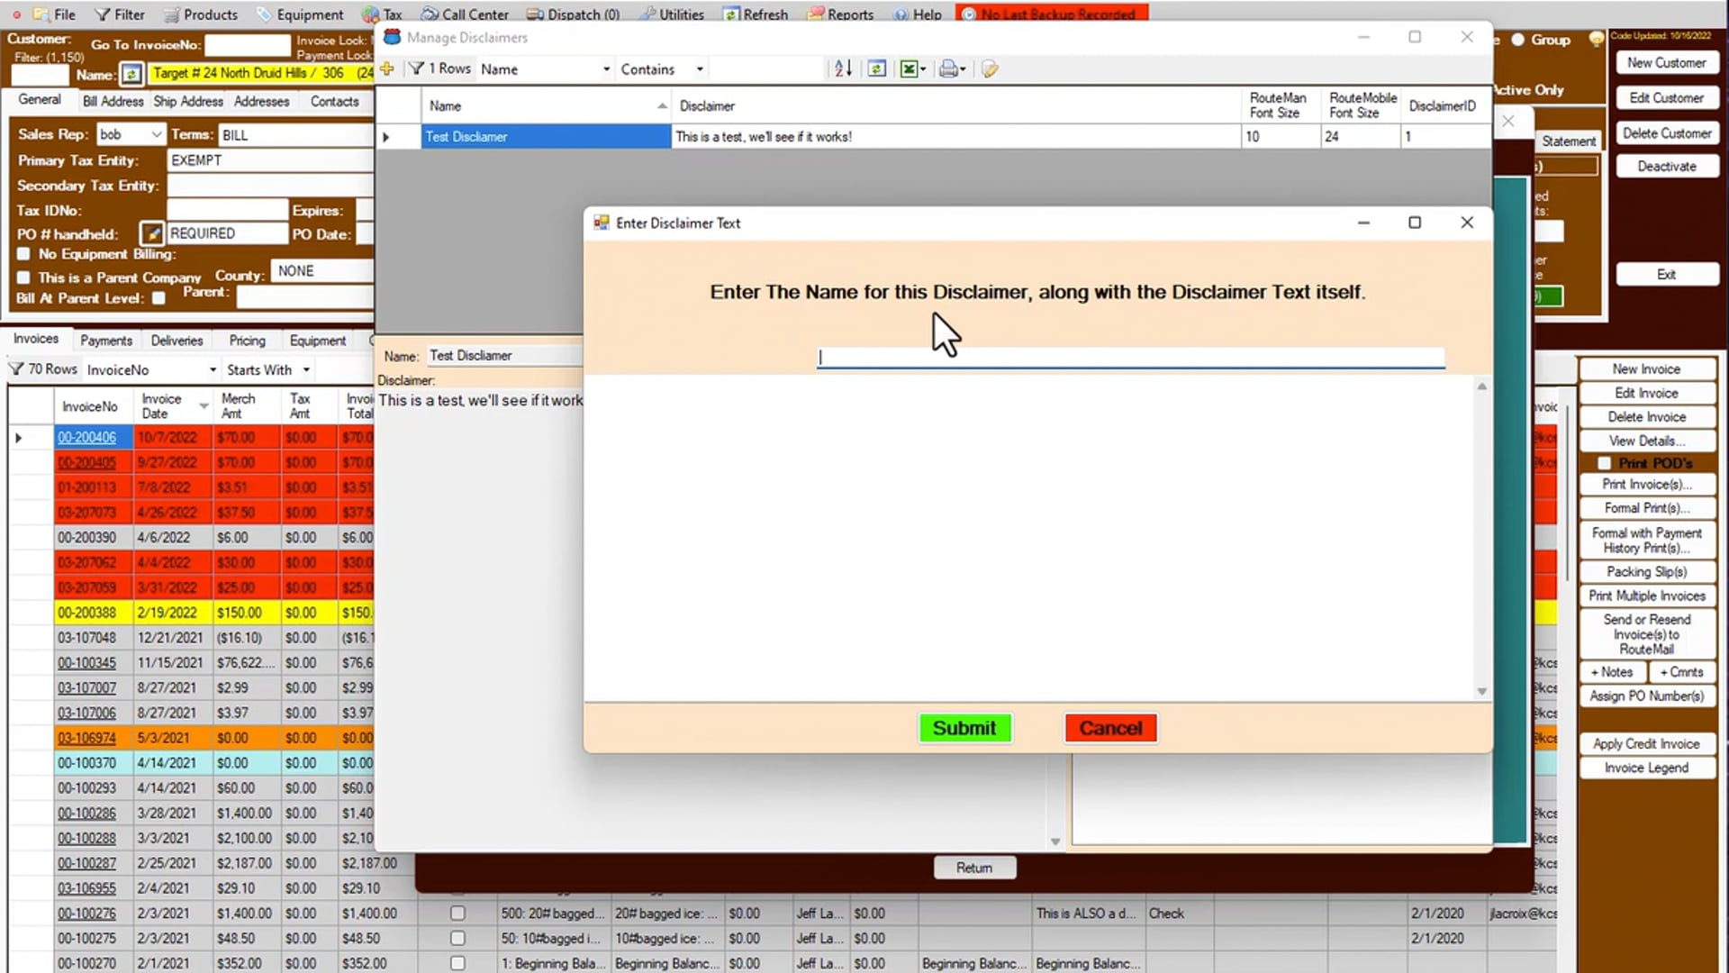Click the refresh grid icon in Manage Disclaimers toolbar
This screenshot has width=1729, height=973.
coord(876,68)
